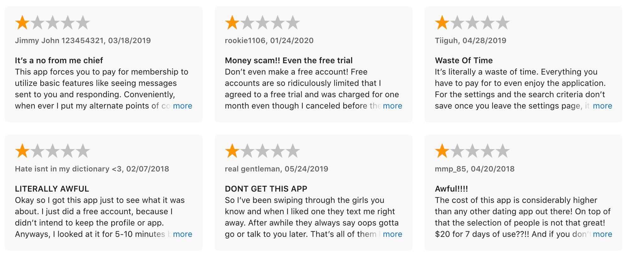
Task: Click the orange star in rookie1106's review
Action: click(232, 23)
